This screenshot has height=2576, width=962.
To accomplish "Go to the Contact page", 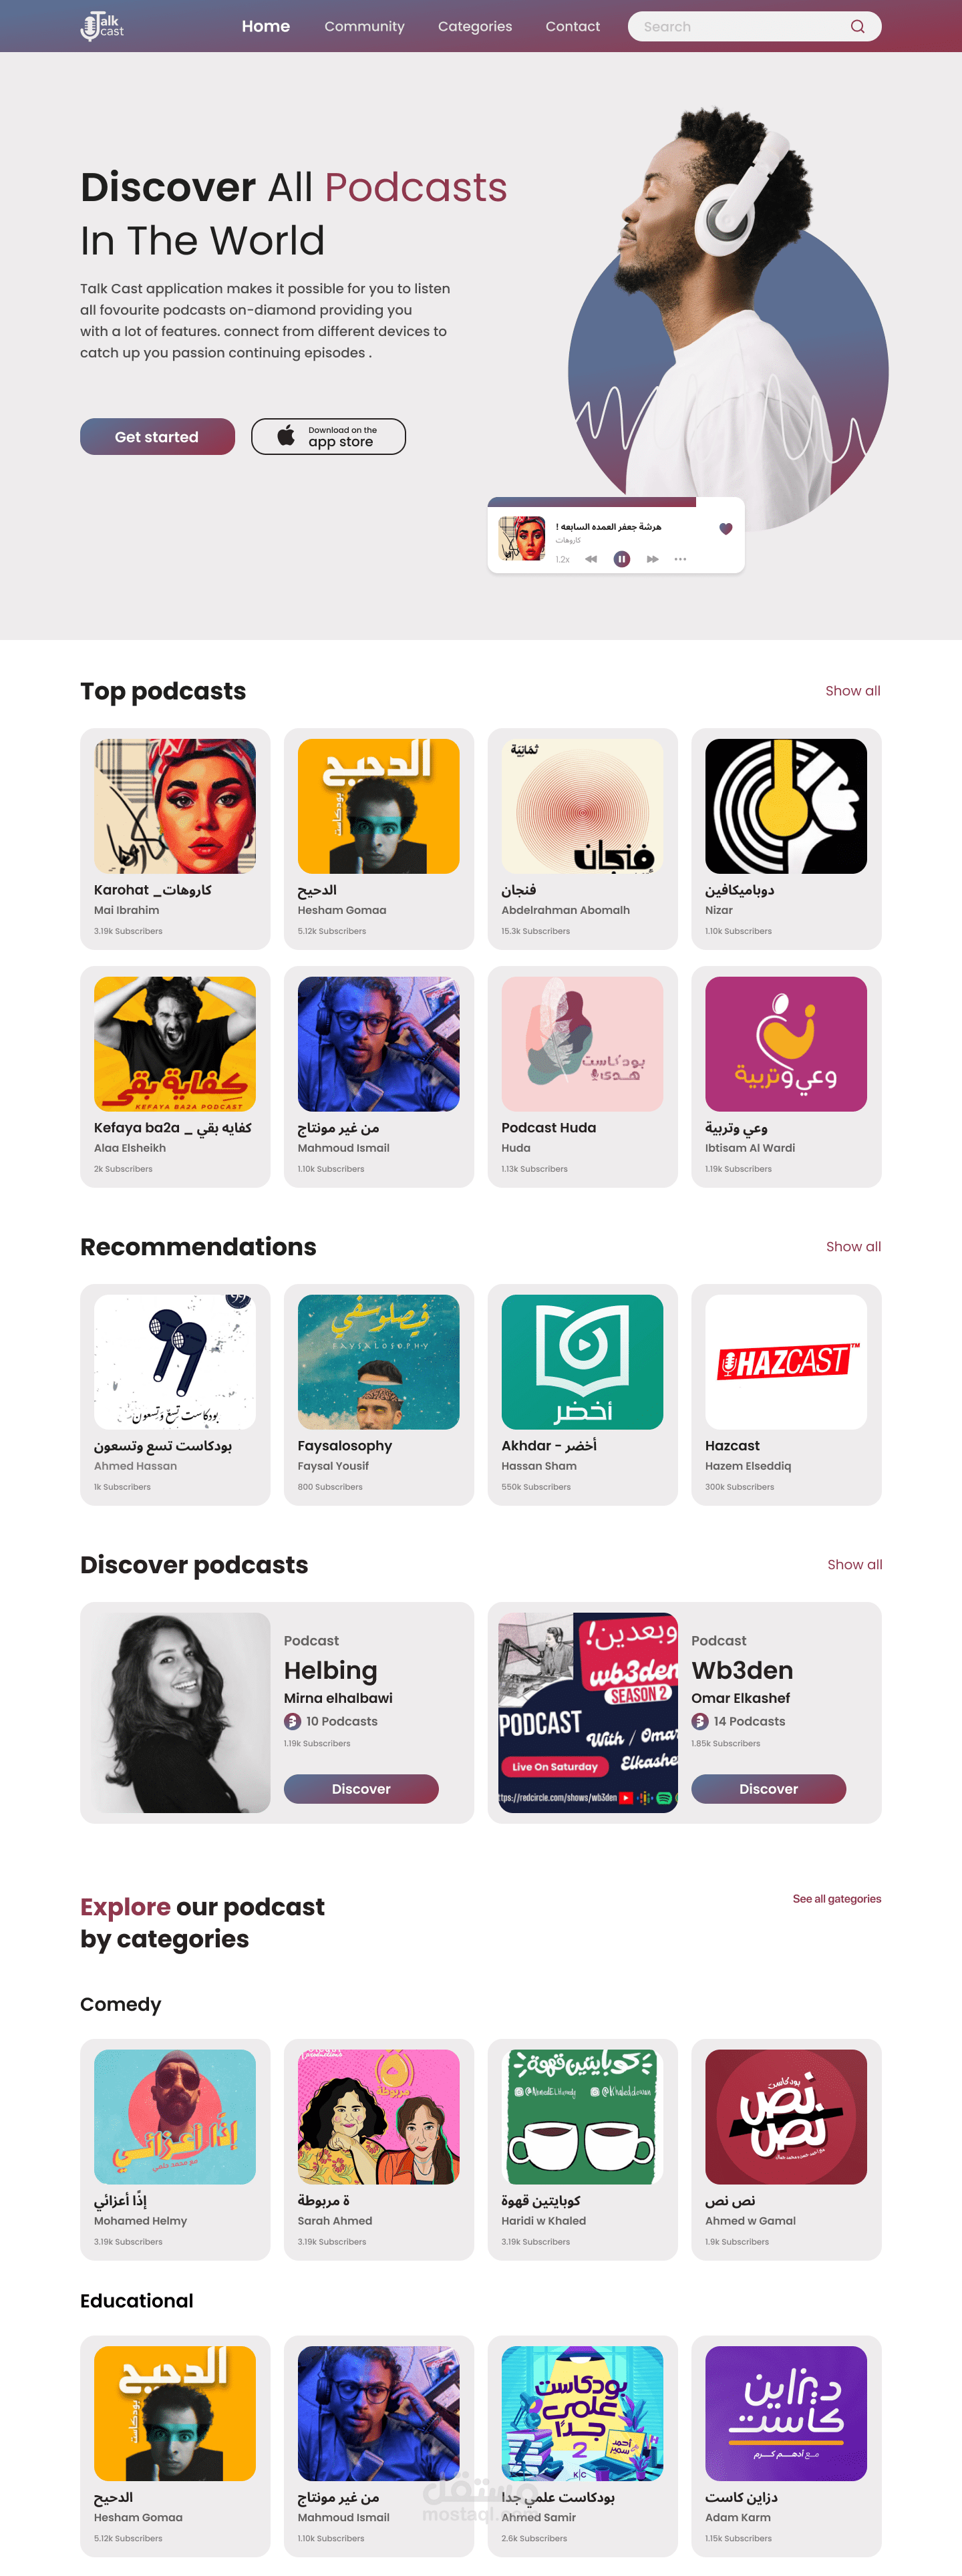I will click(573, 27).
